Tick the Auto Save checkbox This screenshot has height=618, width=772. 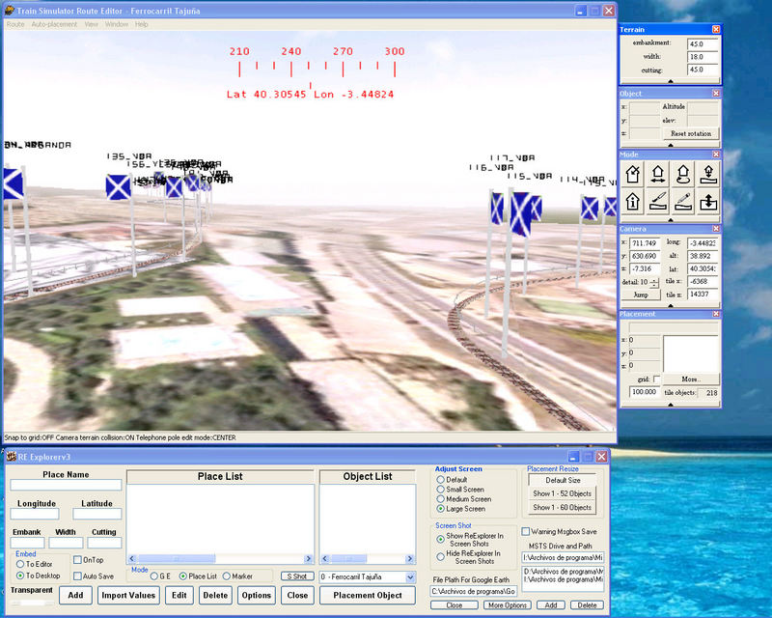pos(78,576)
